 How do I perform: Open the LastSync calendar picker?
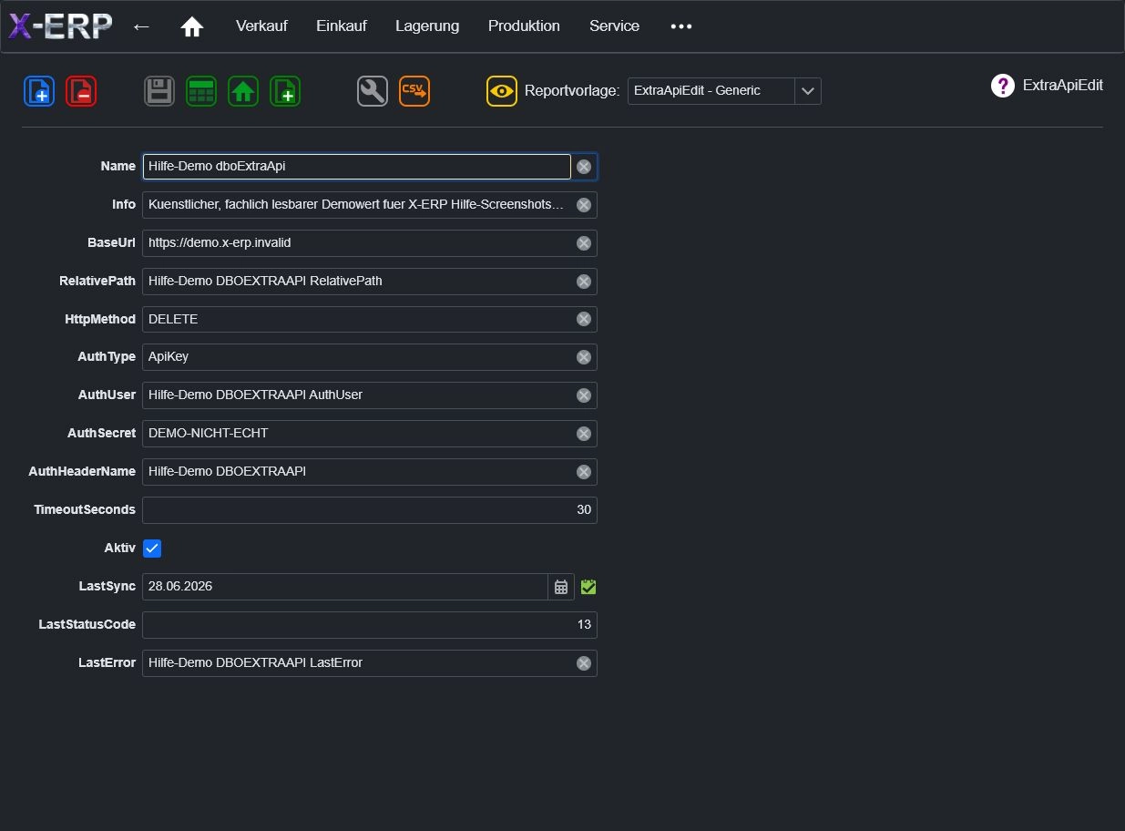561,587
